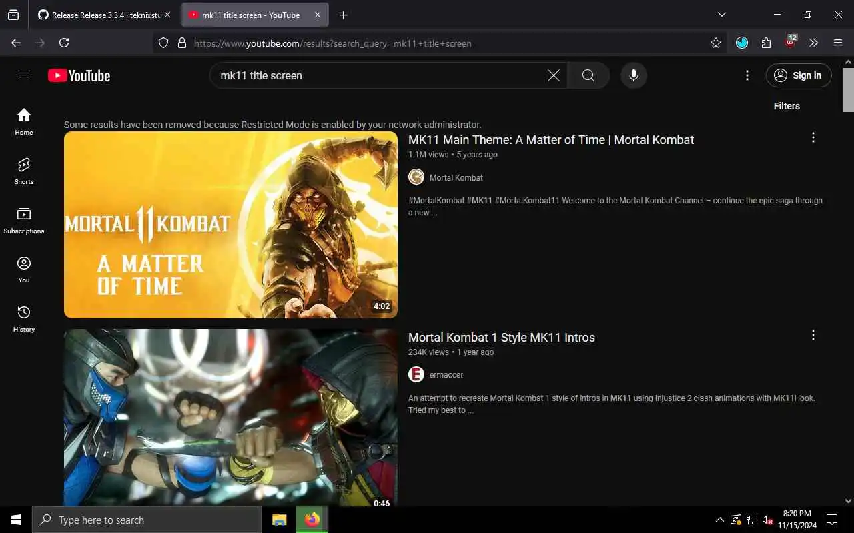Bookmark this page with star icon
854x533 pixels.
tap(716, 43)
